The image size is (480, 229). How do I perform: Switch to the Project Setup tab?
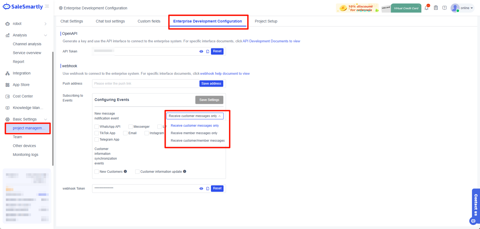[266, 21]
